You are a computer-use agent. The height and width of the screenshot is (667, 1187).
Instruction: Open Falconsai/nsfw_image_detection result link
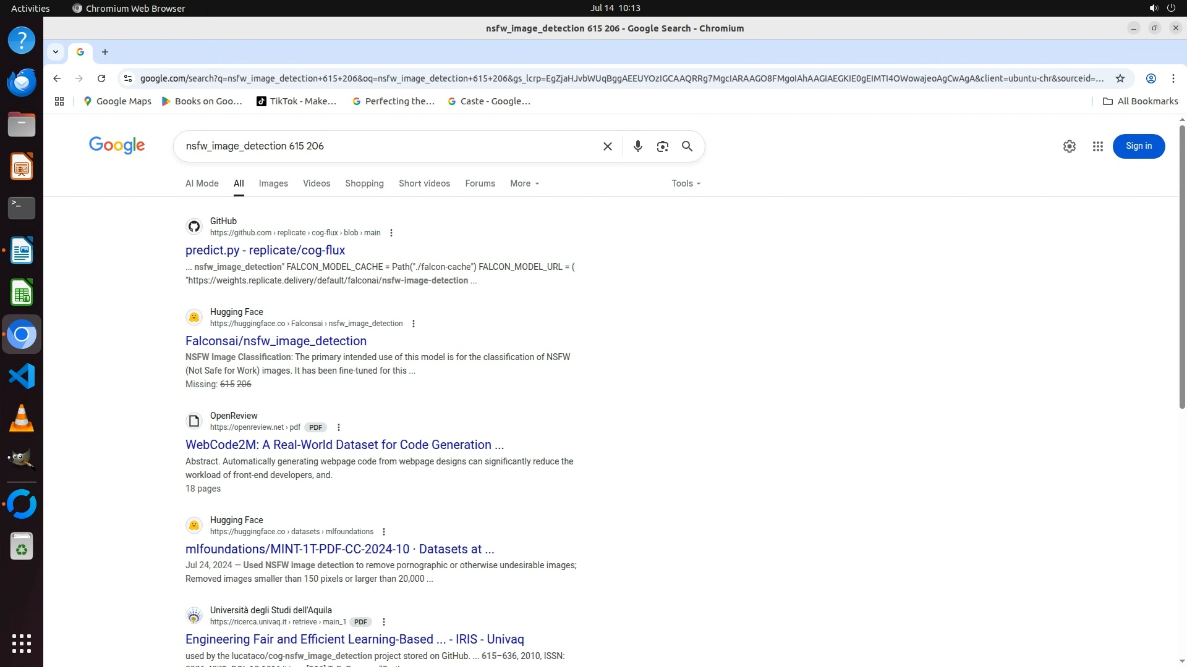pyautogui.click(x=276, y=341)
